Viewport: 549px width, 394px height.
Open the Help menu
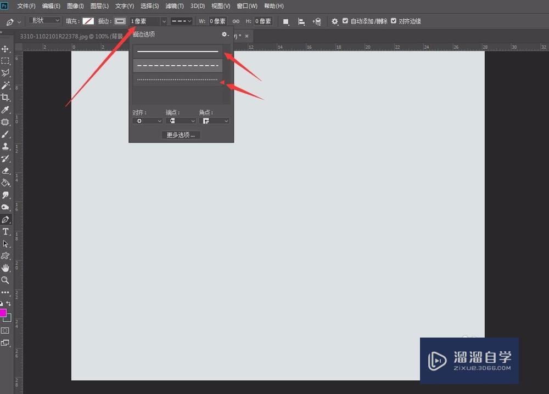pos(274,6)
